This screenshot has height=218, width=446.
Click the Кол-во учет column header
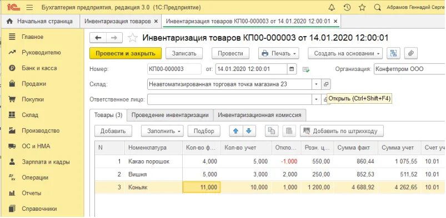pyautogui.click(x=245, y=148)
